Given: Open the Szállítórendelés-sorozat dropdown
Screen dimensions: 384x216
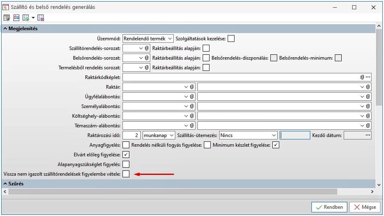Looking at the screenshot, I should coord(141,48).
